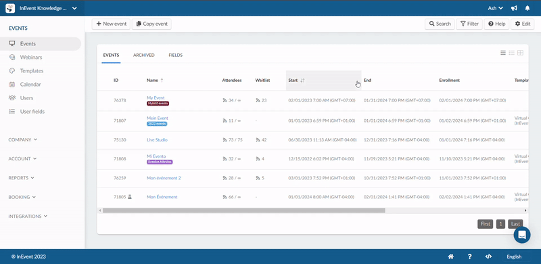Click the Enrollment column header
The height and width of the screenshot is (264, 541).
click(449, 80)
